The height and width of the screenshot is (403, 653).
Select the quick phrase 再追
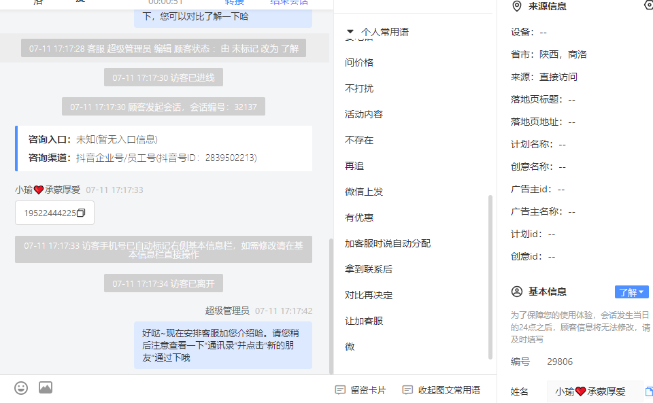pyautogui.click(x=354, y=166)
